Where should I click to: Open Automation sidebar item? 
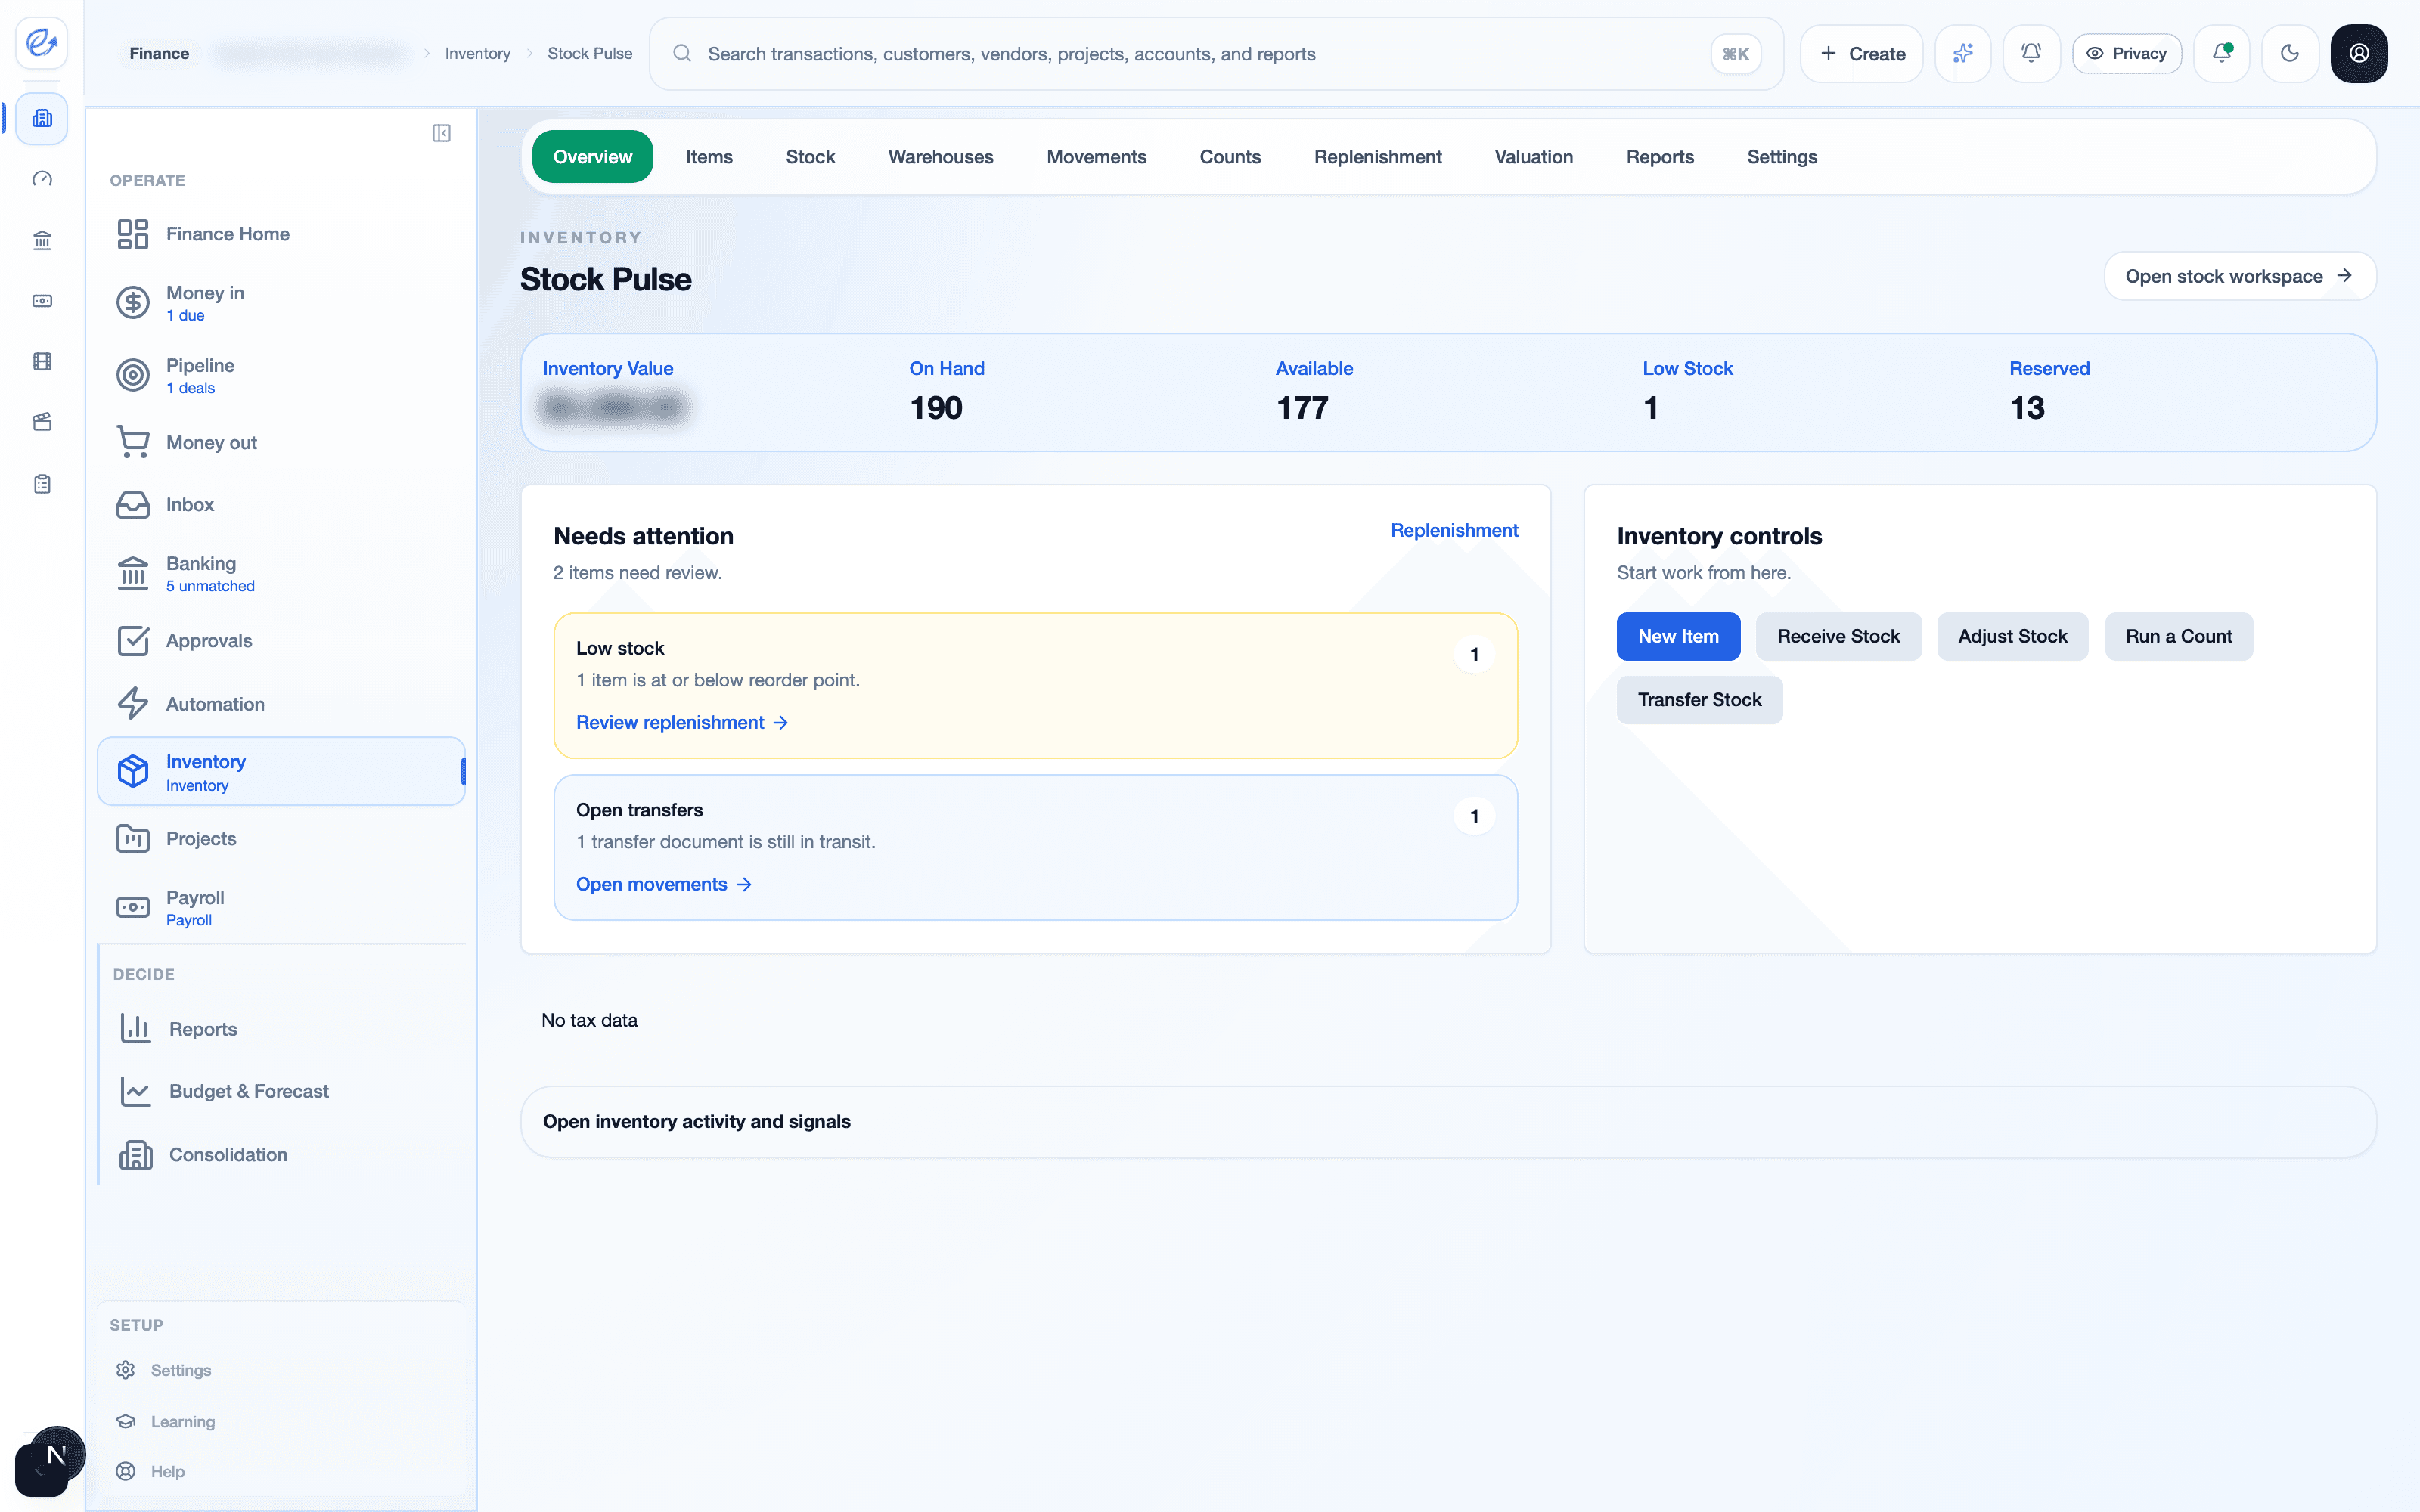click(281, 704)
